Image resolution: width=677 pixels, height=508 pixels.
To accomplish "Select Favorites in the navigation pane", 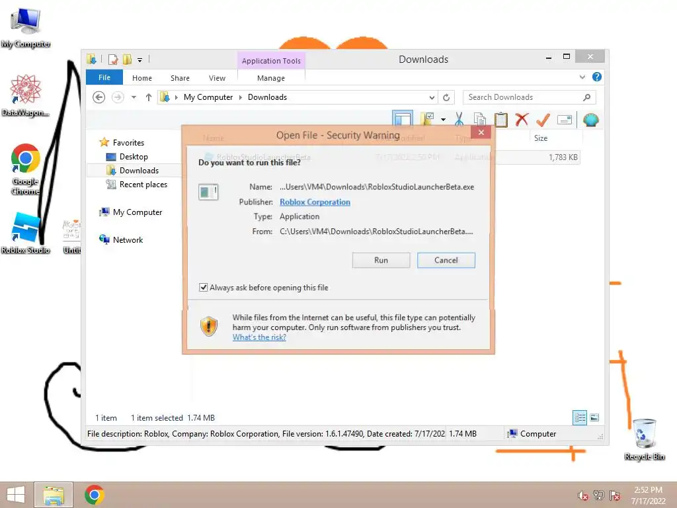I will 128,143.
